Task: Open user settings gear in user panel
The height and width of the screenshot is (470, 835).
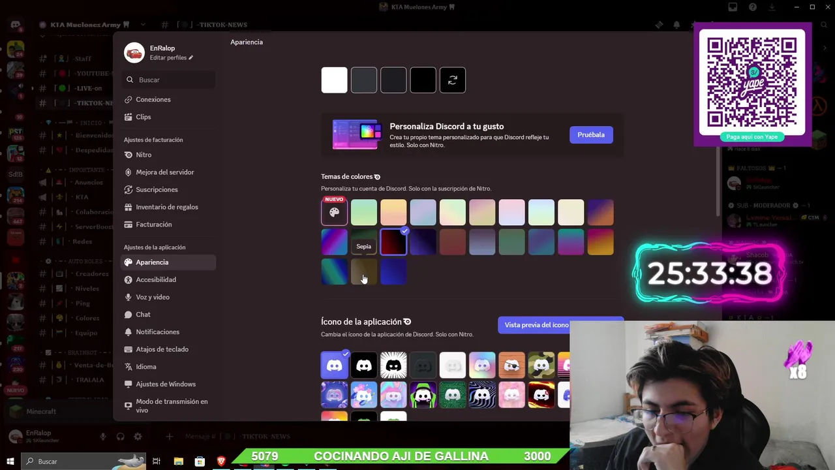Action: [138, 437]
